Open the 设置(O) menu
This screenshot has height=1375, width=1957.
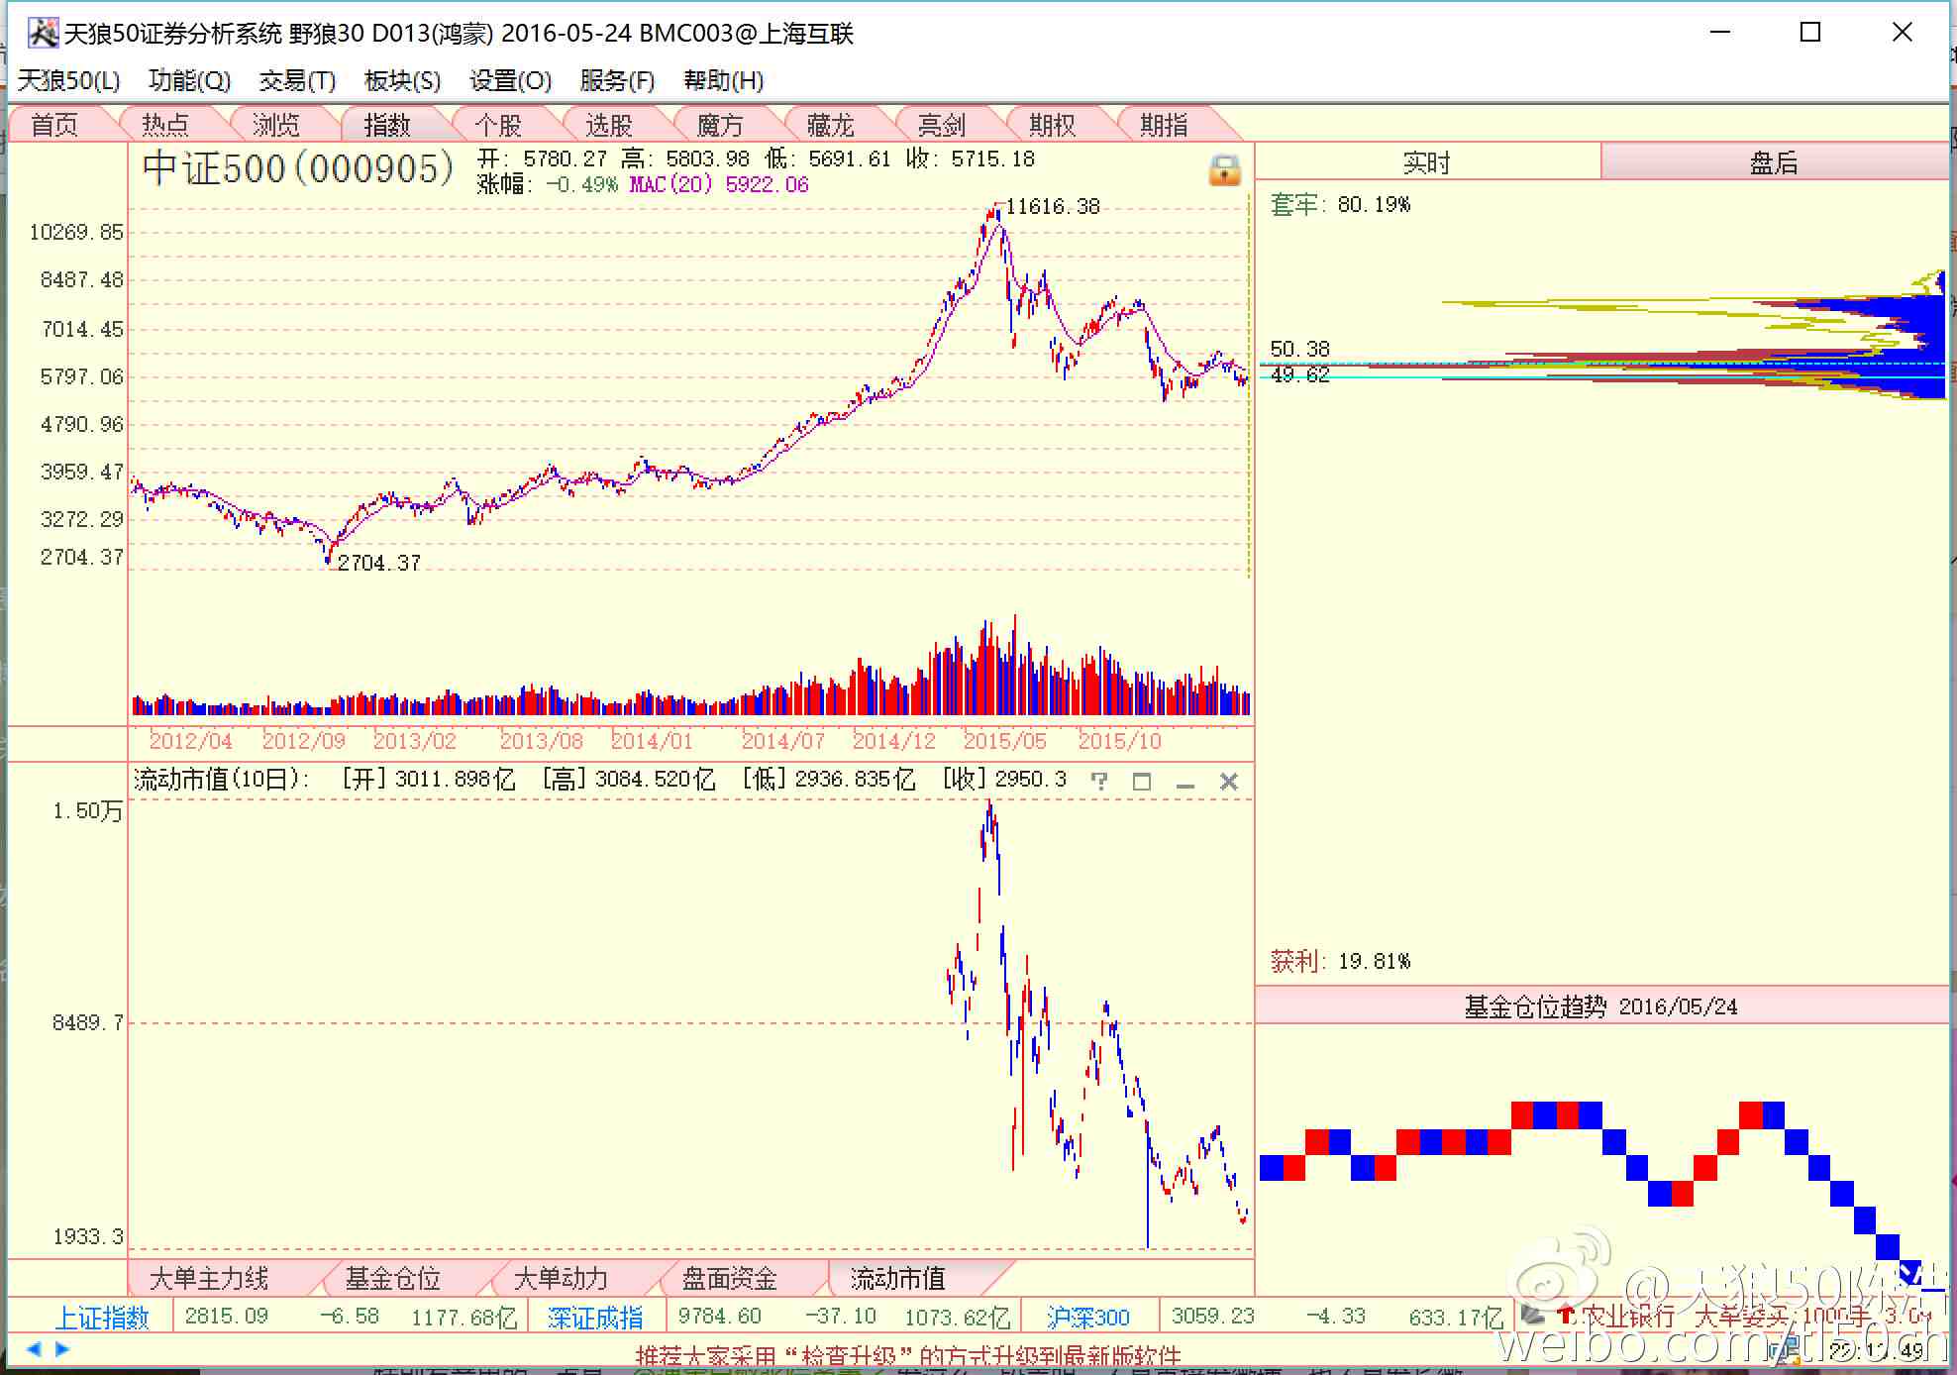coord(510,80)
